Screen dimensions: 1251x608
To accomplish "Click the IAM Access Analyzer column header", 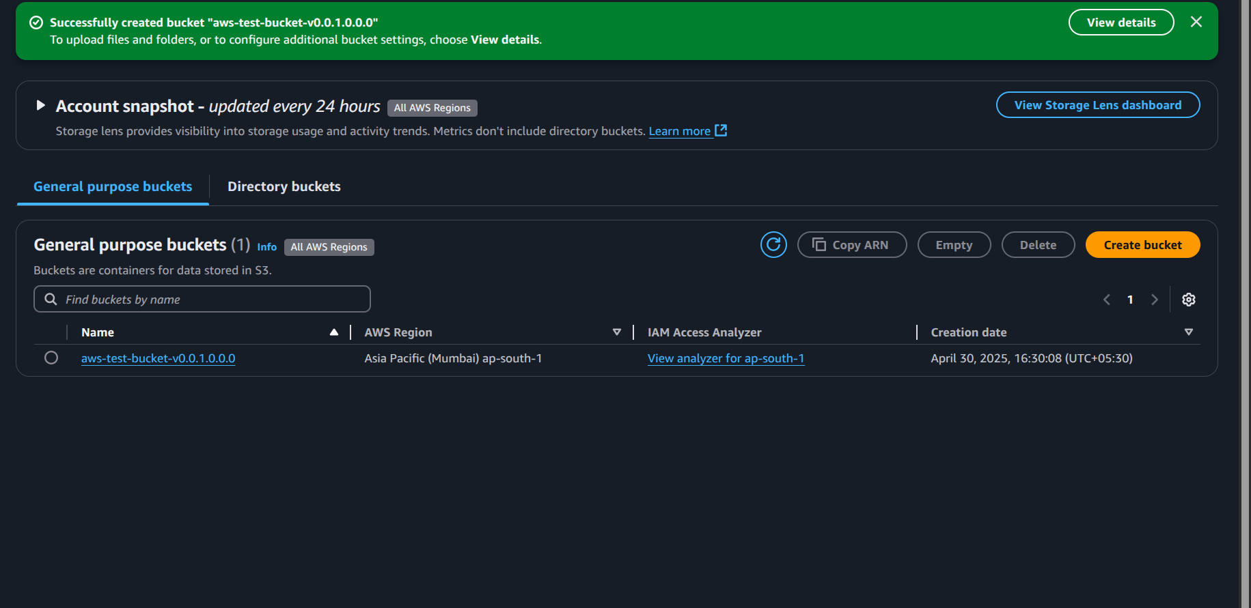I will pos(704,332).
